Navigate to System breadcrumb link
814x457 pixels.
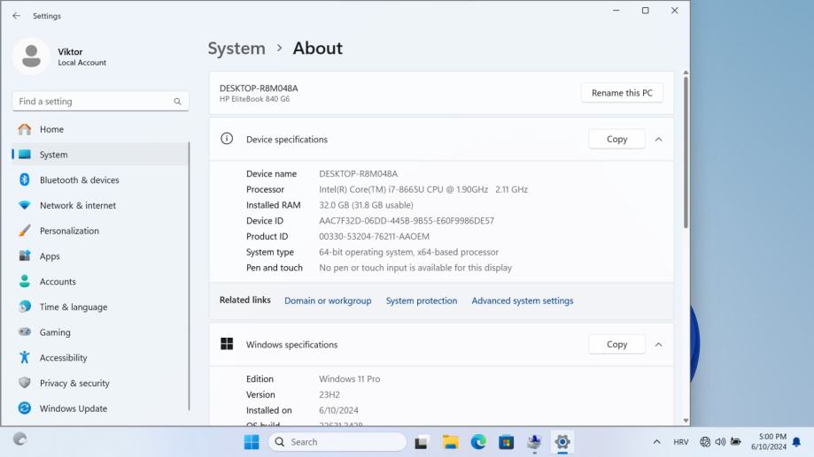236,49
